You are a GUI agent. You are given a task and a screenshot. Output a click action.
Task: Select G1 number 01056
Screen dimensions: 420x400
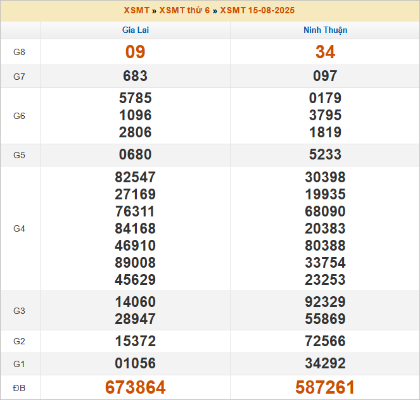click(136, 364)
